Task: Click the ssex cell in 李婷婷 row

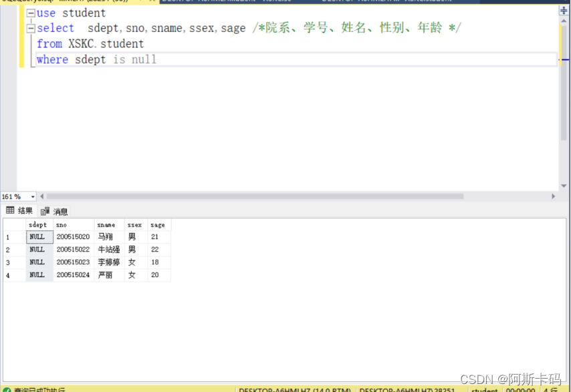Action: [136, 262]
